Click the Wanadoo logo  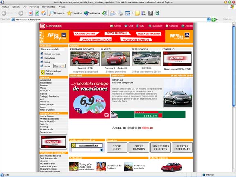51,26
